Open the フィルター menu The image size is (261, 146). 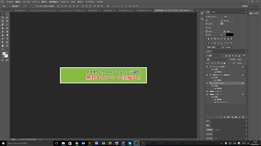coord(64,2)
